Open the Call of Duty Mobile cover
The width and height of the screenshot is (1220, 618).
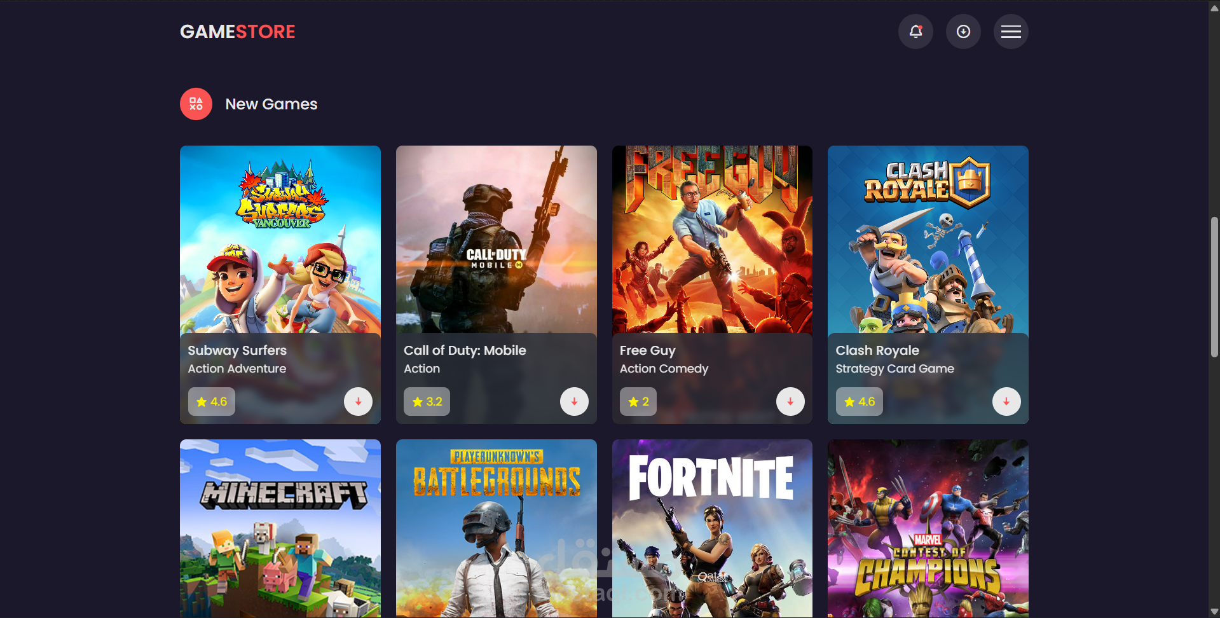tap(497, 240)
